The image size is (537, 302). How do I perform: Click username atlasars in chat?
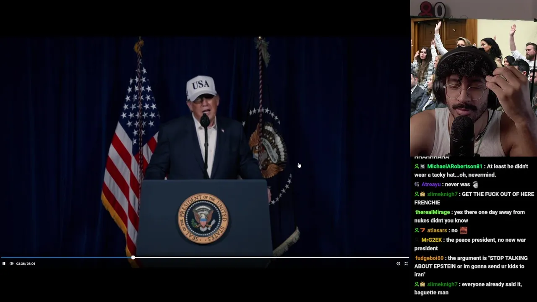coord(437,230)
